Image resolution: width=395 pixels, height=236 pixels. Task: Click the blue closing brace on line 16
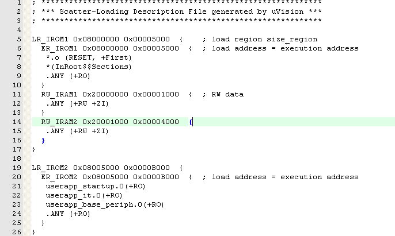(x=43, y=140)
